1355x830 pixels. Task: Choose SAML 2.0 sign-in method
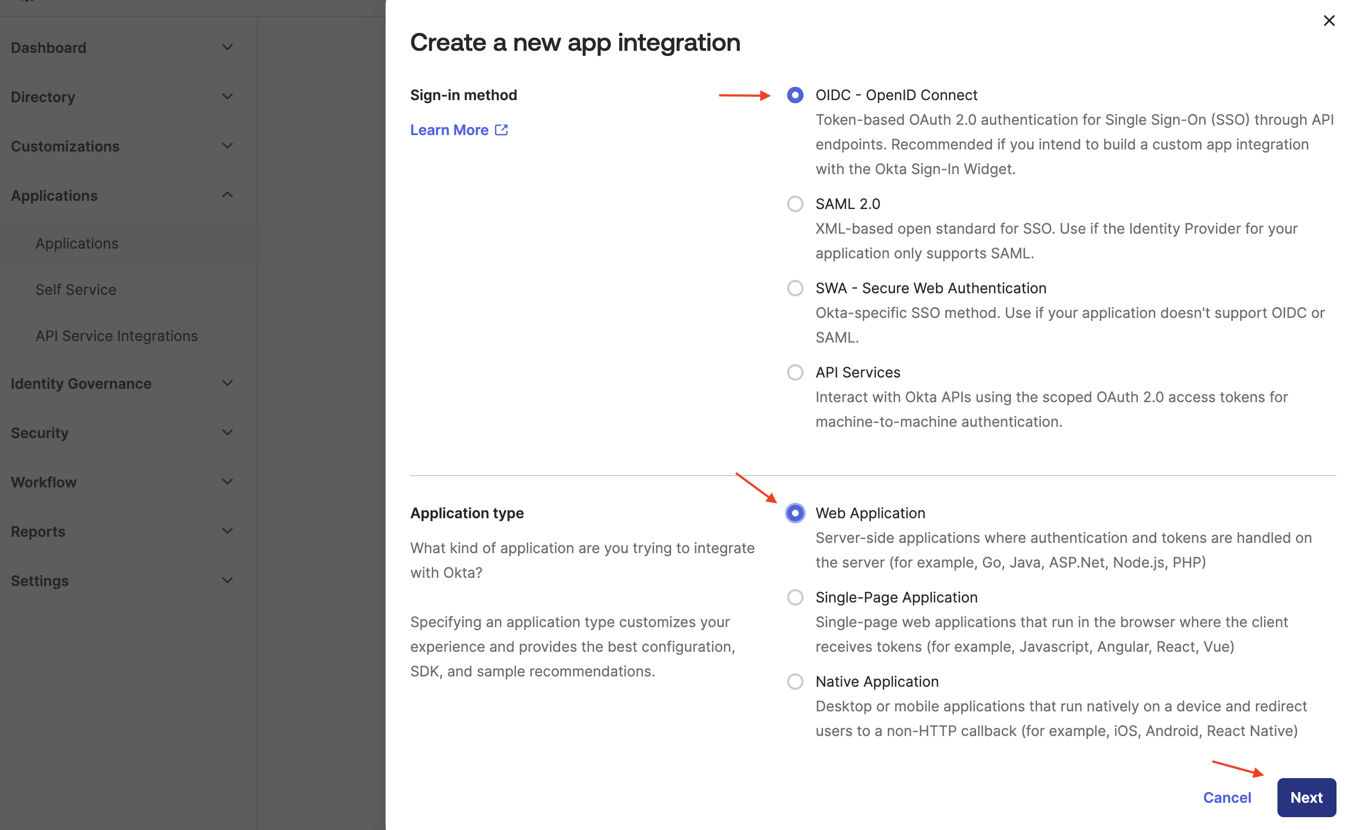coord(795,204)
